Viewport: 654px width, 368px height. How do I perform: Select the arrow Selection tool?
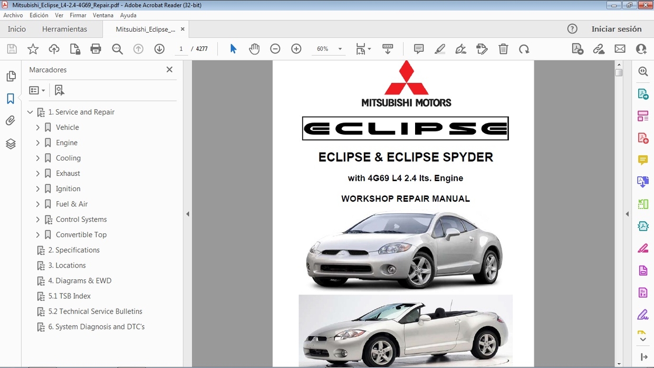point(233,49)
